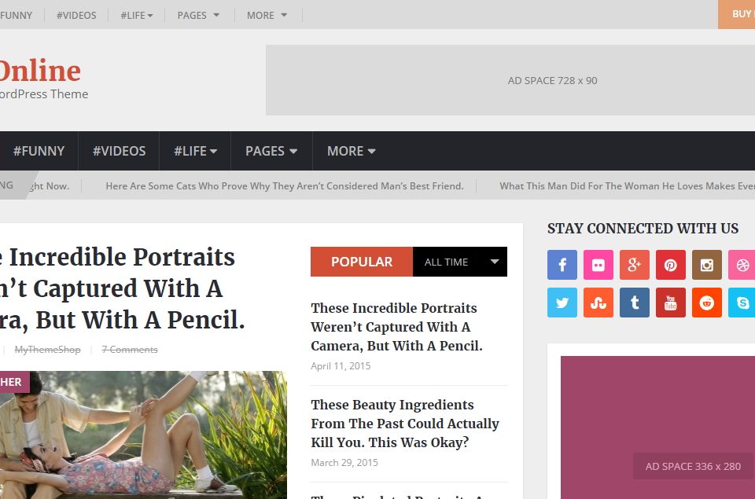
Task: Open the main Incredible Portraits article headline
Action: pos(123,288)
